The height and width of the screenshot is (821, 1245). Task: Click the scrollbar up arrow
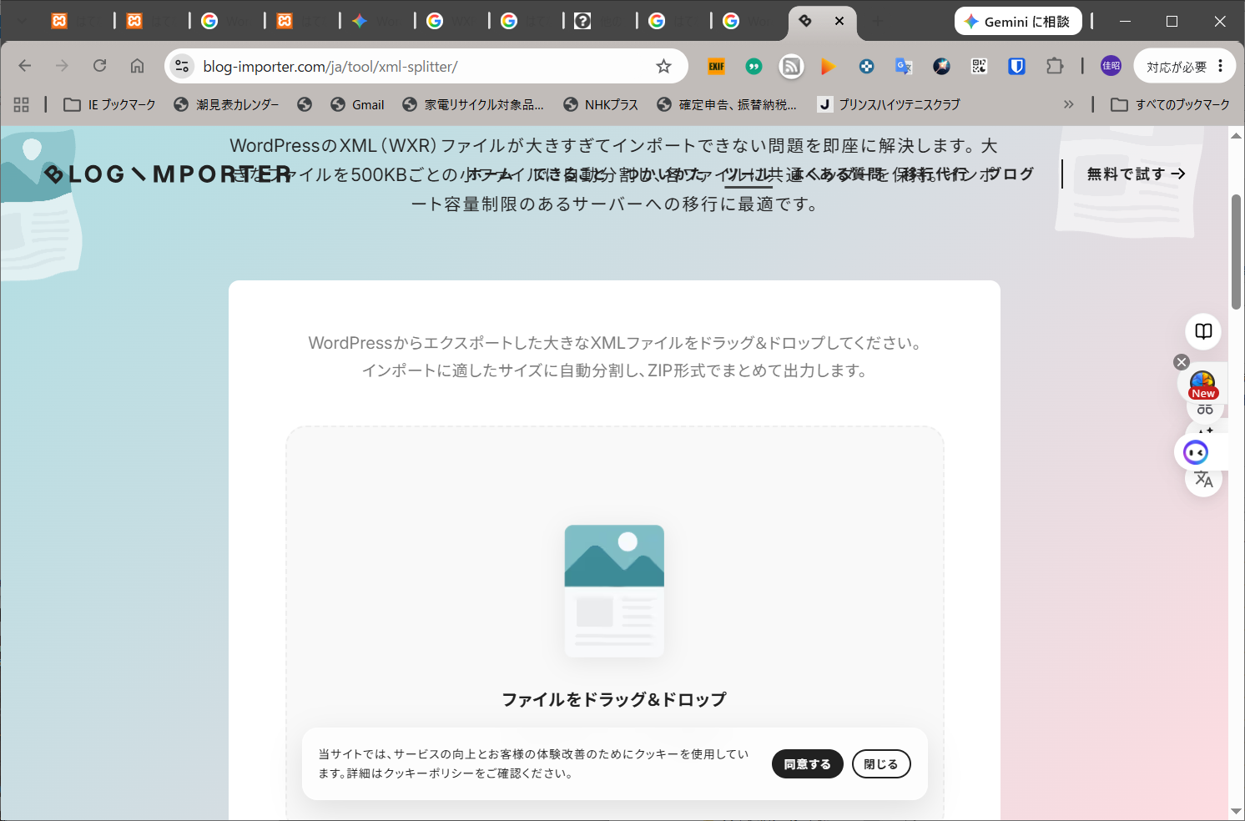pyautogui.click(x=1237, y=134)
